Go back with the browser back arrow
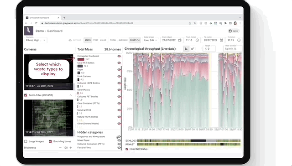Image resolution: width=292 pixels, height=166 pixels. 26,23
